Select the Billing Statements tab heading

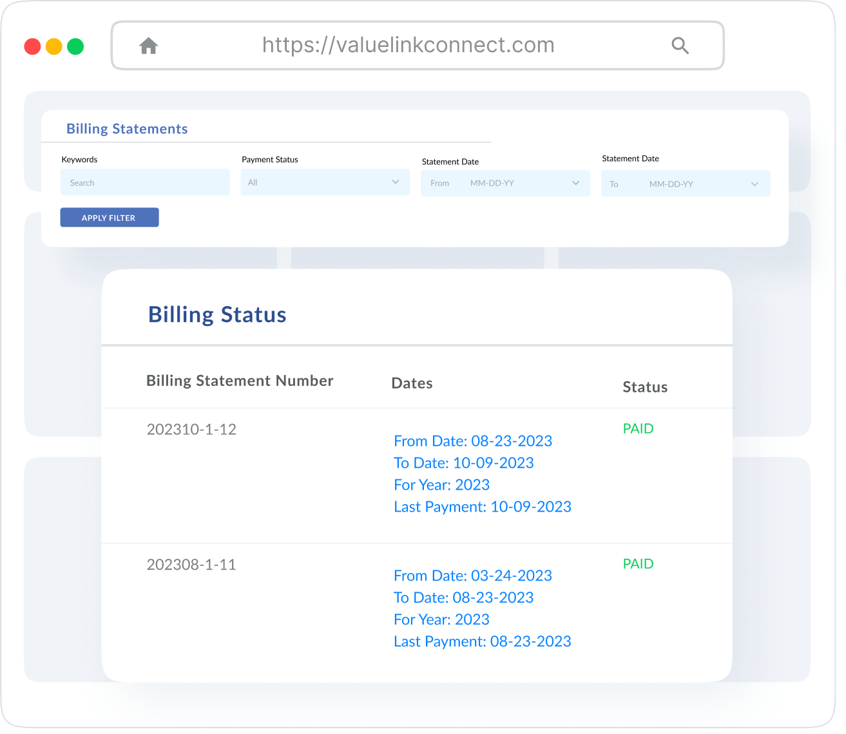coord(127,129)
